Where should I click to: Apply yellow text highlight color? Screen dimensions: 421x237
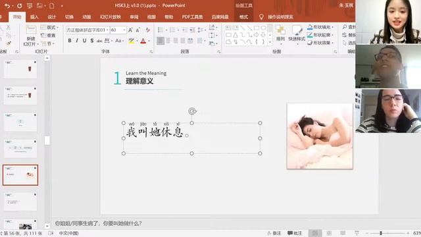pos(132,41)
